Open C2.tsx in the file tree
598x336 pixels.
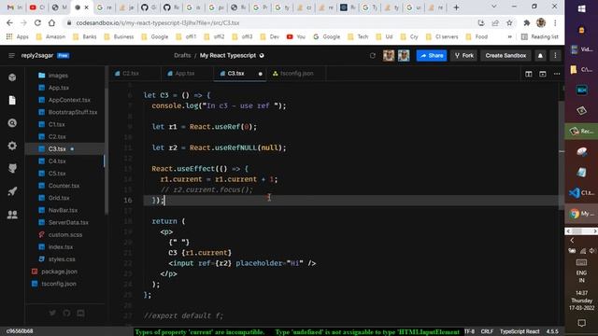57,136
